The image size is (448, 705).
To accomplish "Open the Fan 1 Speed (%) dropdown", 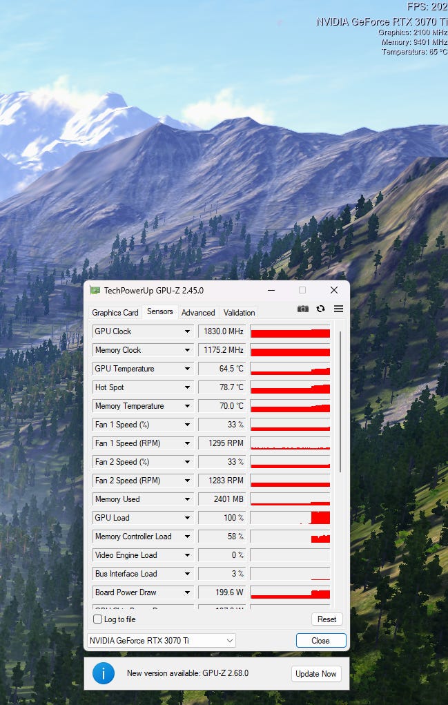I will (187, 425).
